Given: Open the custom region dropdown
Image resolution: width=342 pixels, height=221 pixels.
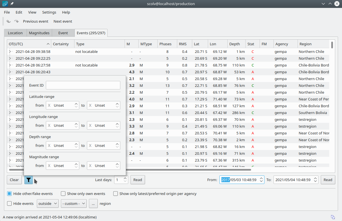Looking at the screenshot, I should tap(74, 203).
